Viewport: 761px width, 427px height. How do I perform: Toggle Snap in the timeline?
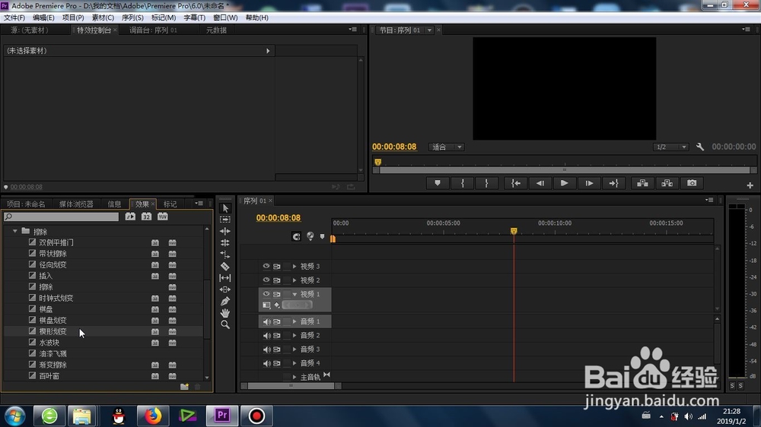coord(296,236)
